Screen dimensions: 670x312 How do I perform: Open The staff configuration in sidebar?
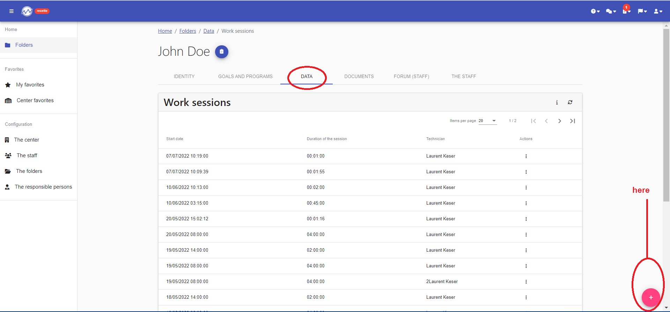pyautogui.click(x=38, y=155)
